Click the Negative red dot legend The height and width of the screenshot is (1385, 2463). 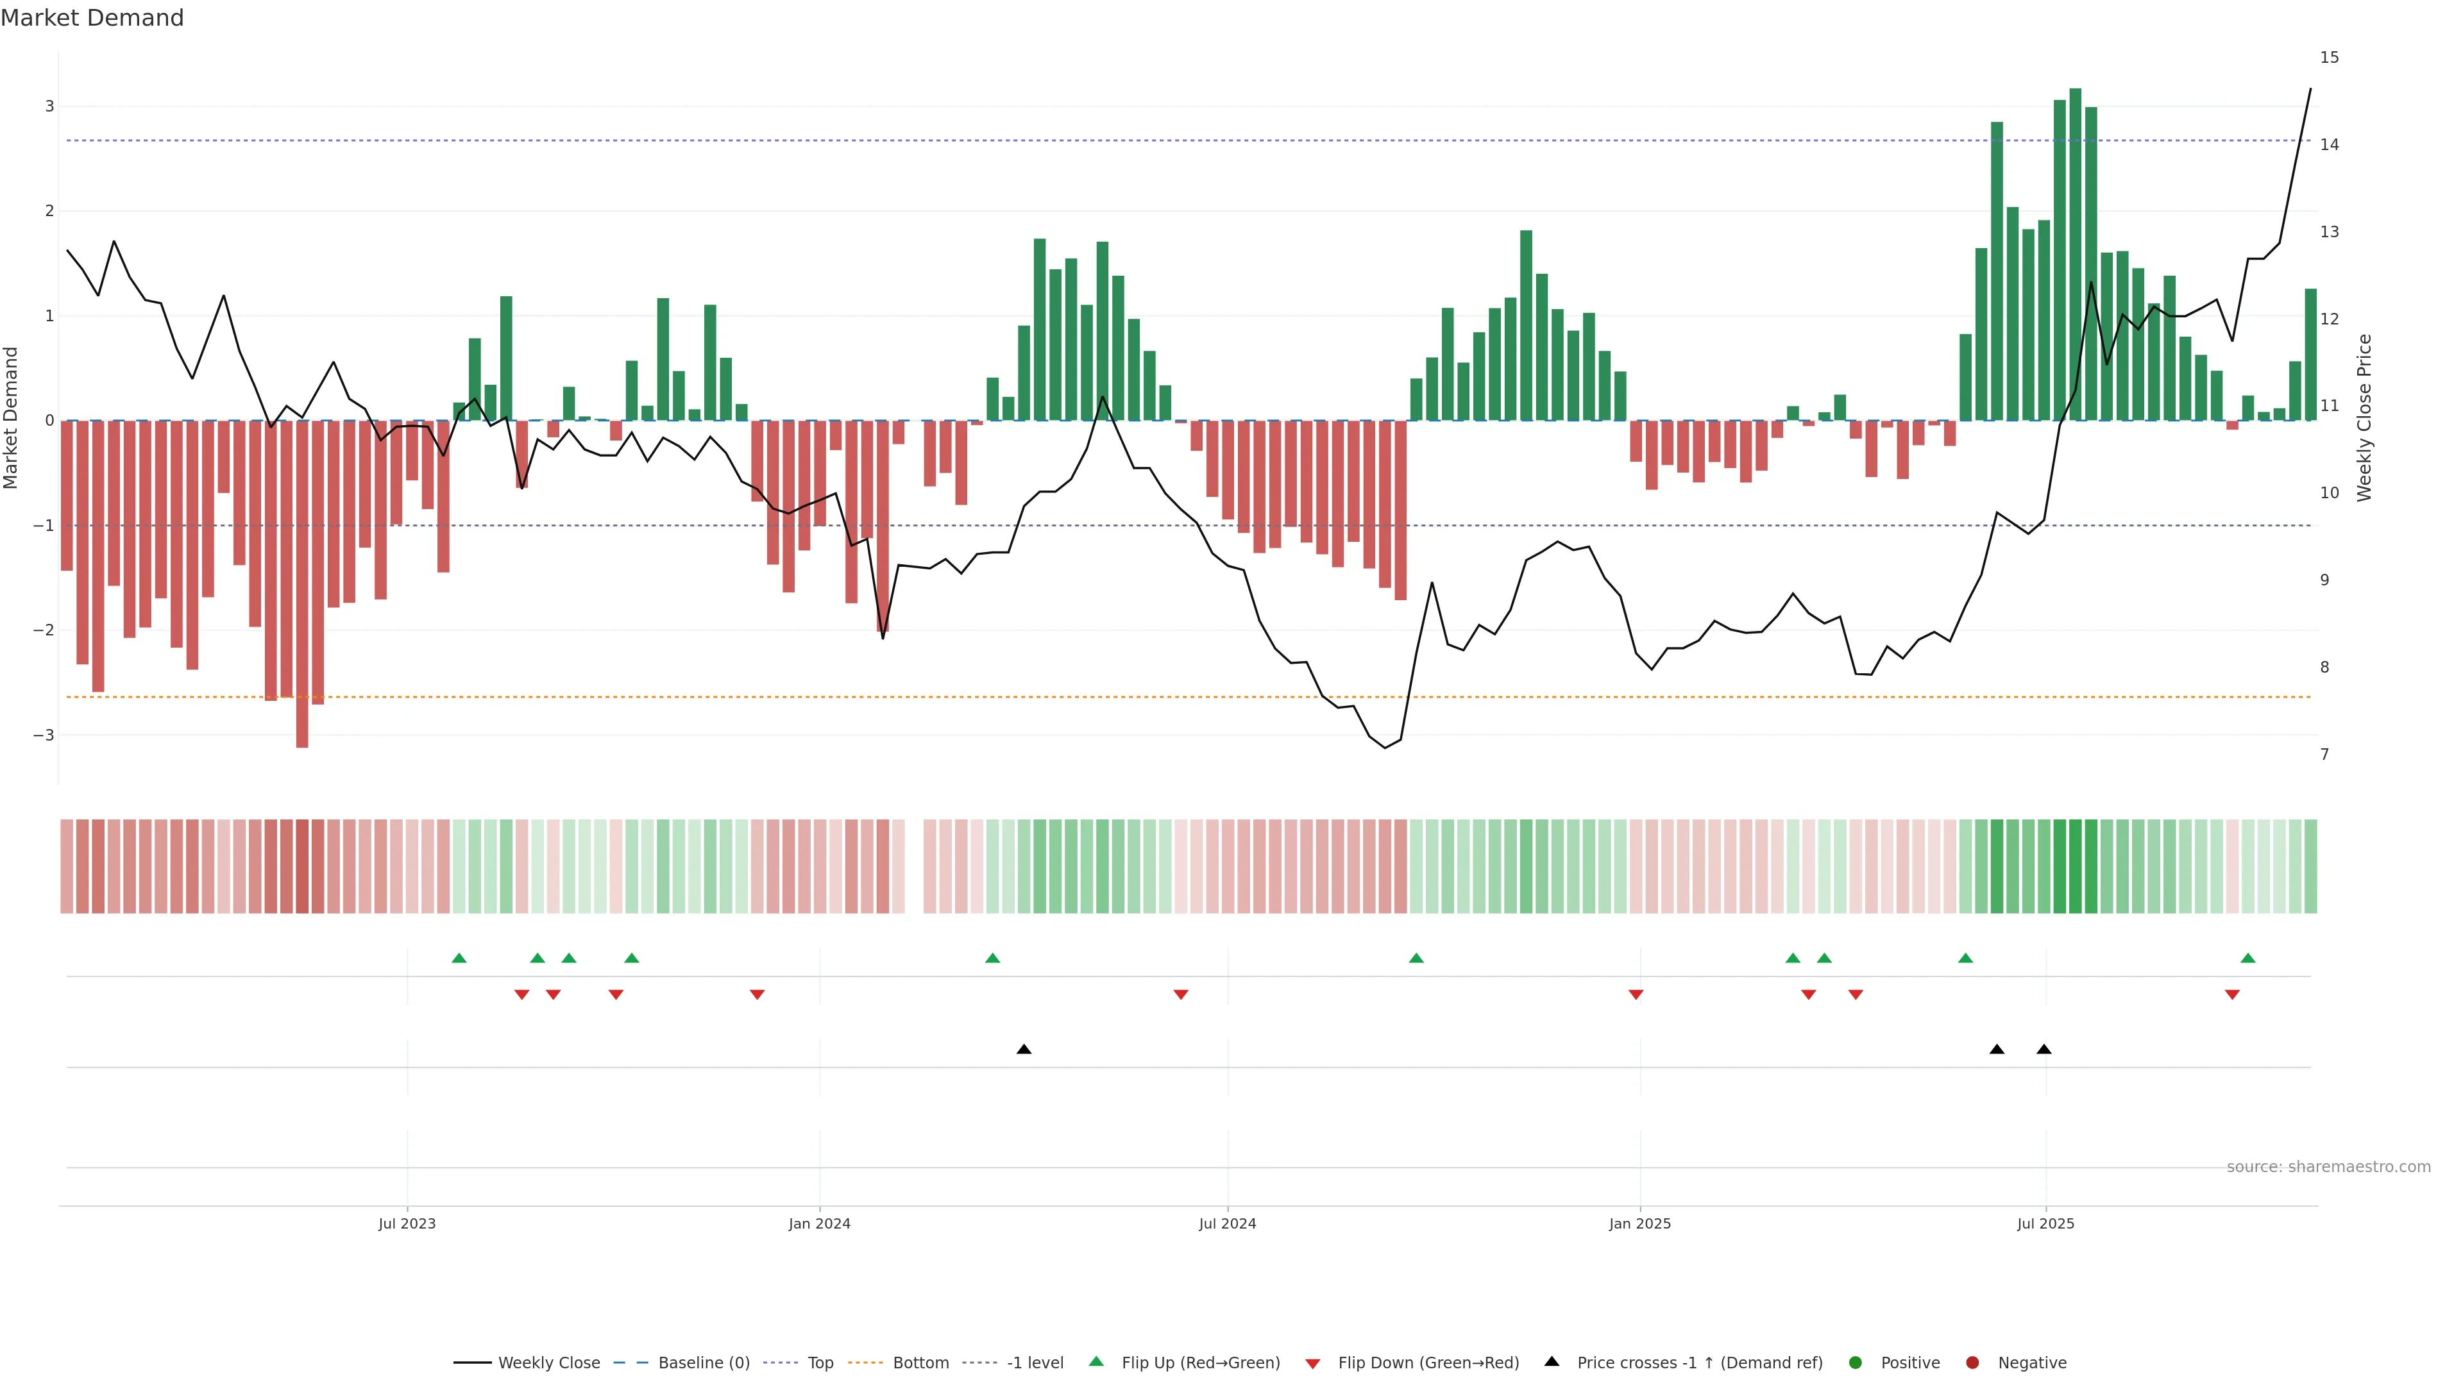1972,1362
